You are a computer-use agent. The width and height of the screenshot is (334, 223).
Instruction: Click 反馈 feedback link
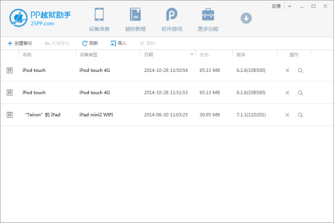276,6
